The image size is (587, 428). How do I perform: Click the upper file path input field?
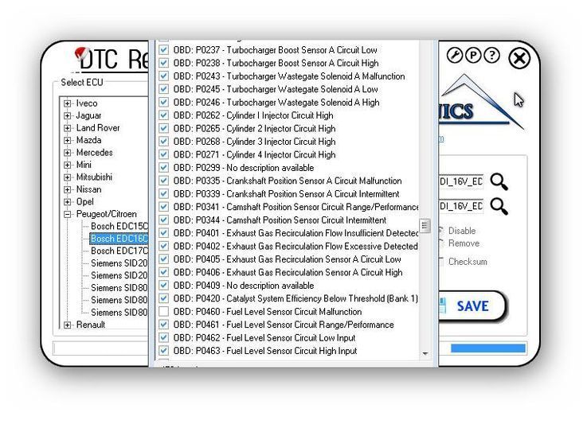[x=461, y=181]
